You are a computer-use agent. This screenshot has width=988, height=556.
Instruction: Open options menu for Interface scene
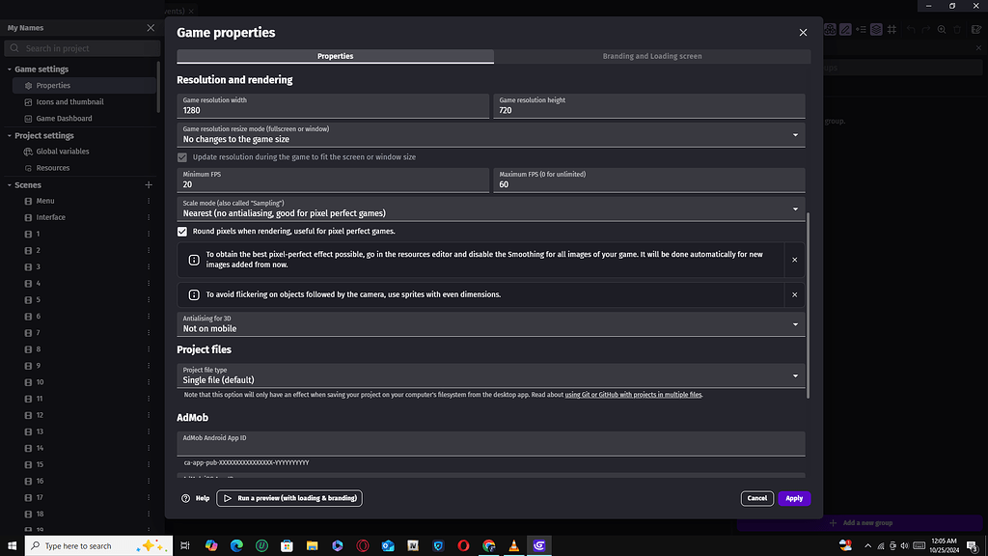click(x=149, y=217)
